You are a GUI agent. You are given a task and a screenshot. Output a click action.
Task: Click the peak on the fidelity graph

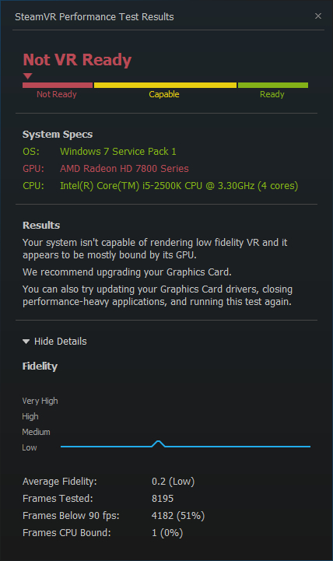[x=159, y=444]
